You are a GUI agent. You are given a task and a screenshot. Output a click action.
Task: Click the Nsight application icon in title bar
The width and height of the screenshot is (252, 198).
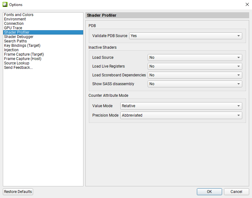pos(5,4)
